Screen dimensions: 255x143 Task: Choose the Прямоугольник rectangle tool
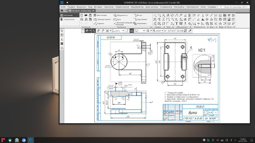click(101, 19)
